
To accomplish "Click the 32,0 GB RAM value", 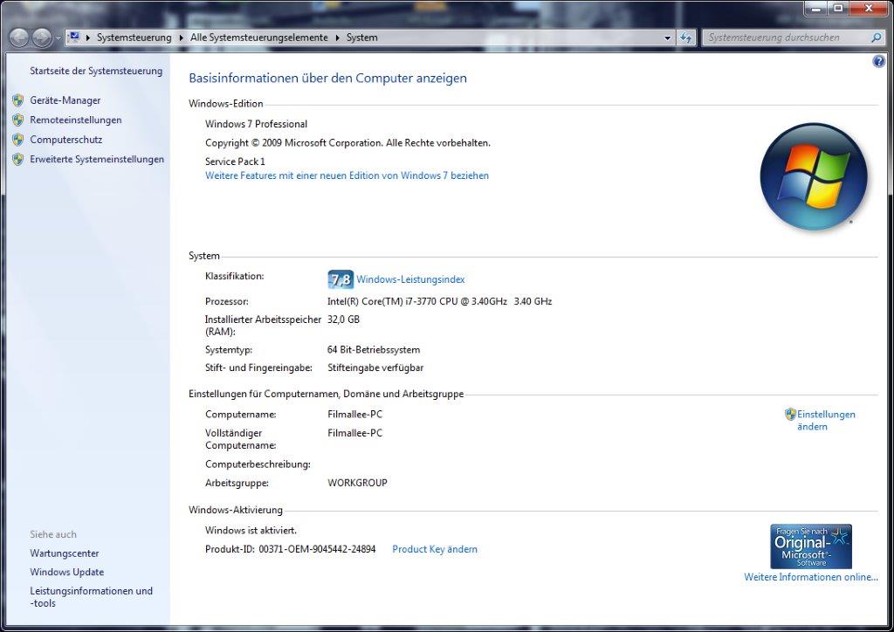I will pos(343,319).
